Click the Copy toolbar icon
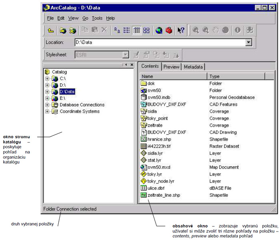 pyautogui.click(x=85, y=30)
